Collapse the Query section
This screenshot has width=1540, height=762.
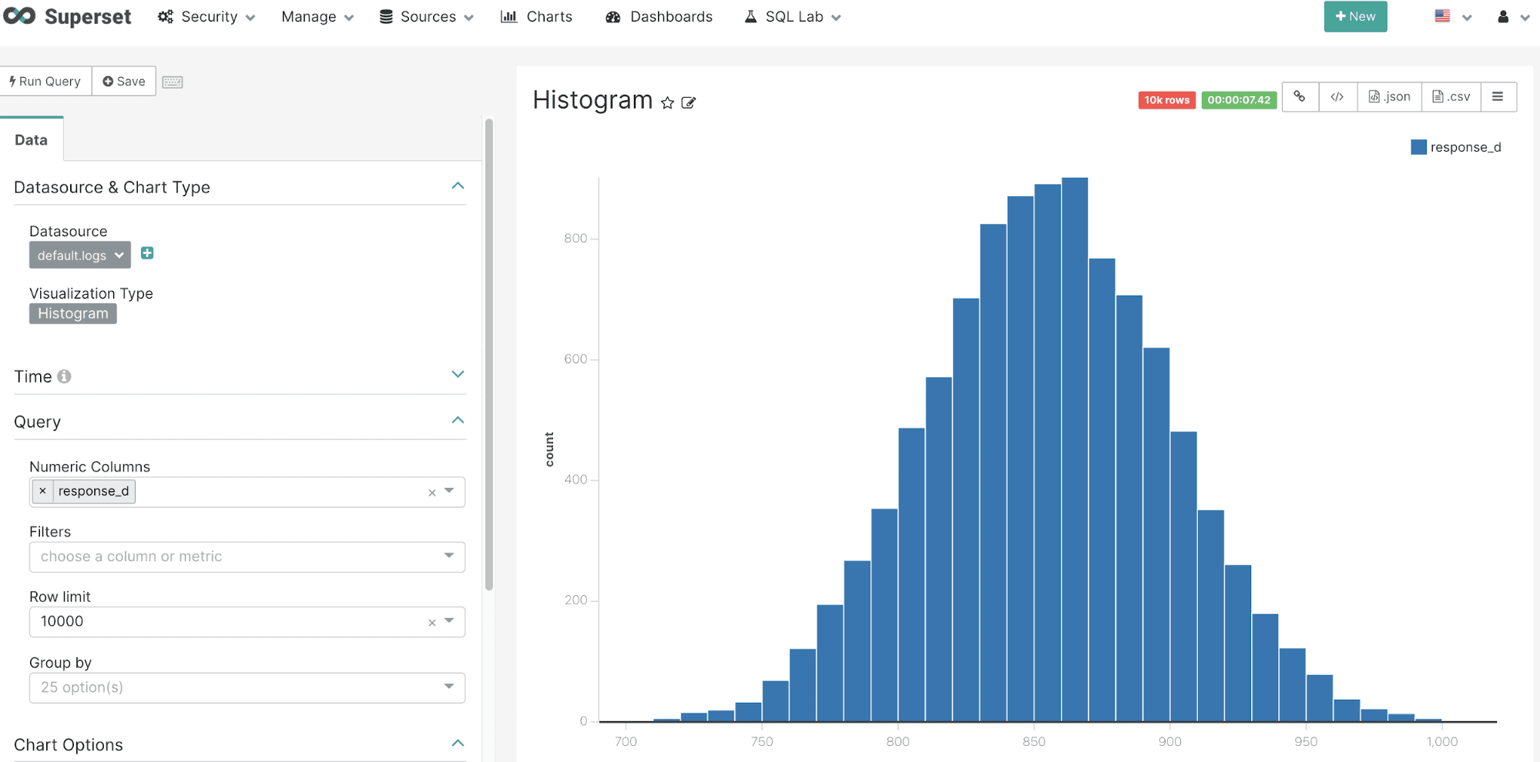(458, 420)
